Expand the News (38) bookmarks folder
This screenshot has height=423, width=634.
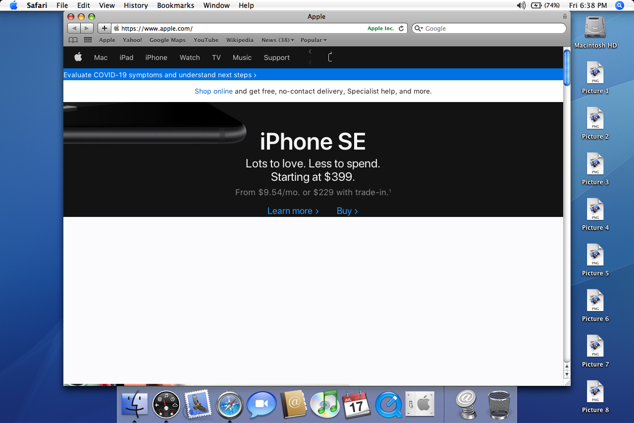(278, 40)
